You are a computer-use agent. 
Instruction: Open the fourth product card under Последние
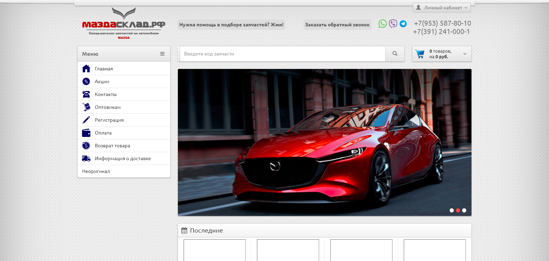[435, 250]
